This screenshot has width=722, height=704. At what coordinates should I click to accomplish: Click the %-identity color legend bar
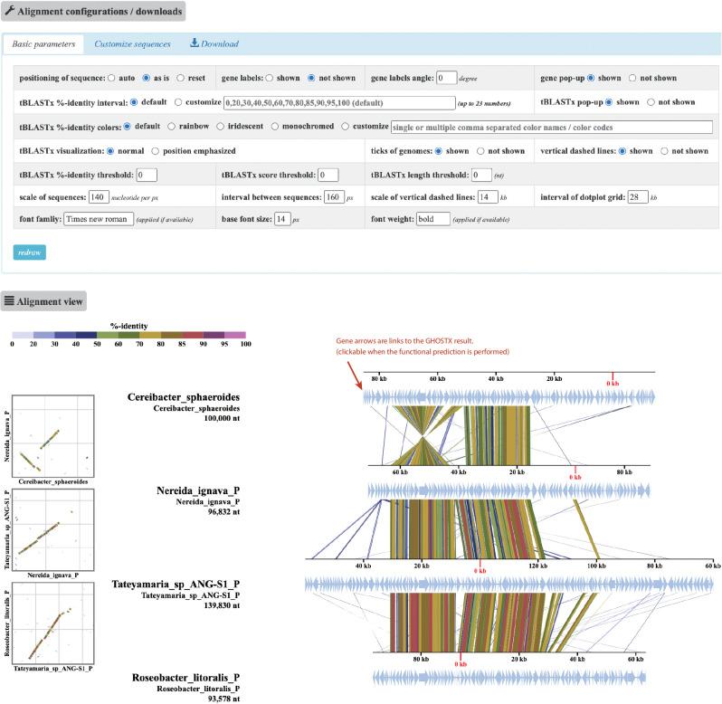tap(128, 335)
